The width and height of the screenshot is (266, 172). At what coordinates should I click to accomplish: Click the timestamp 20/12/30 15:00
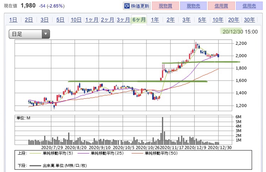(240, 32)
